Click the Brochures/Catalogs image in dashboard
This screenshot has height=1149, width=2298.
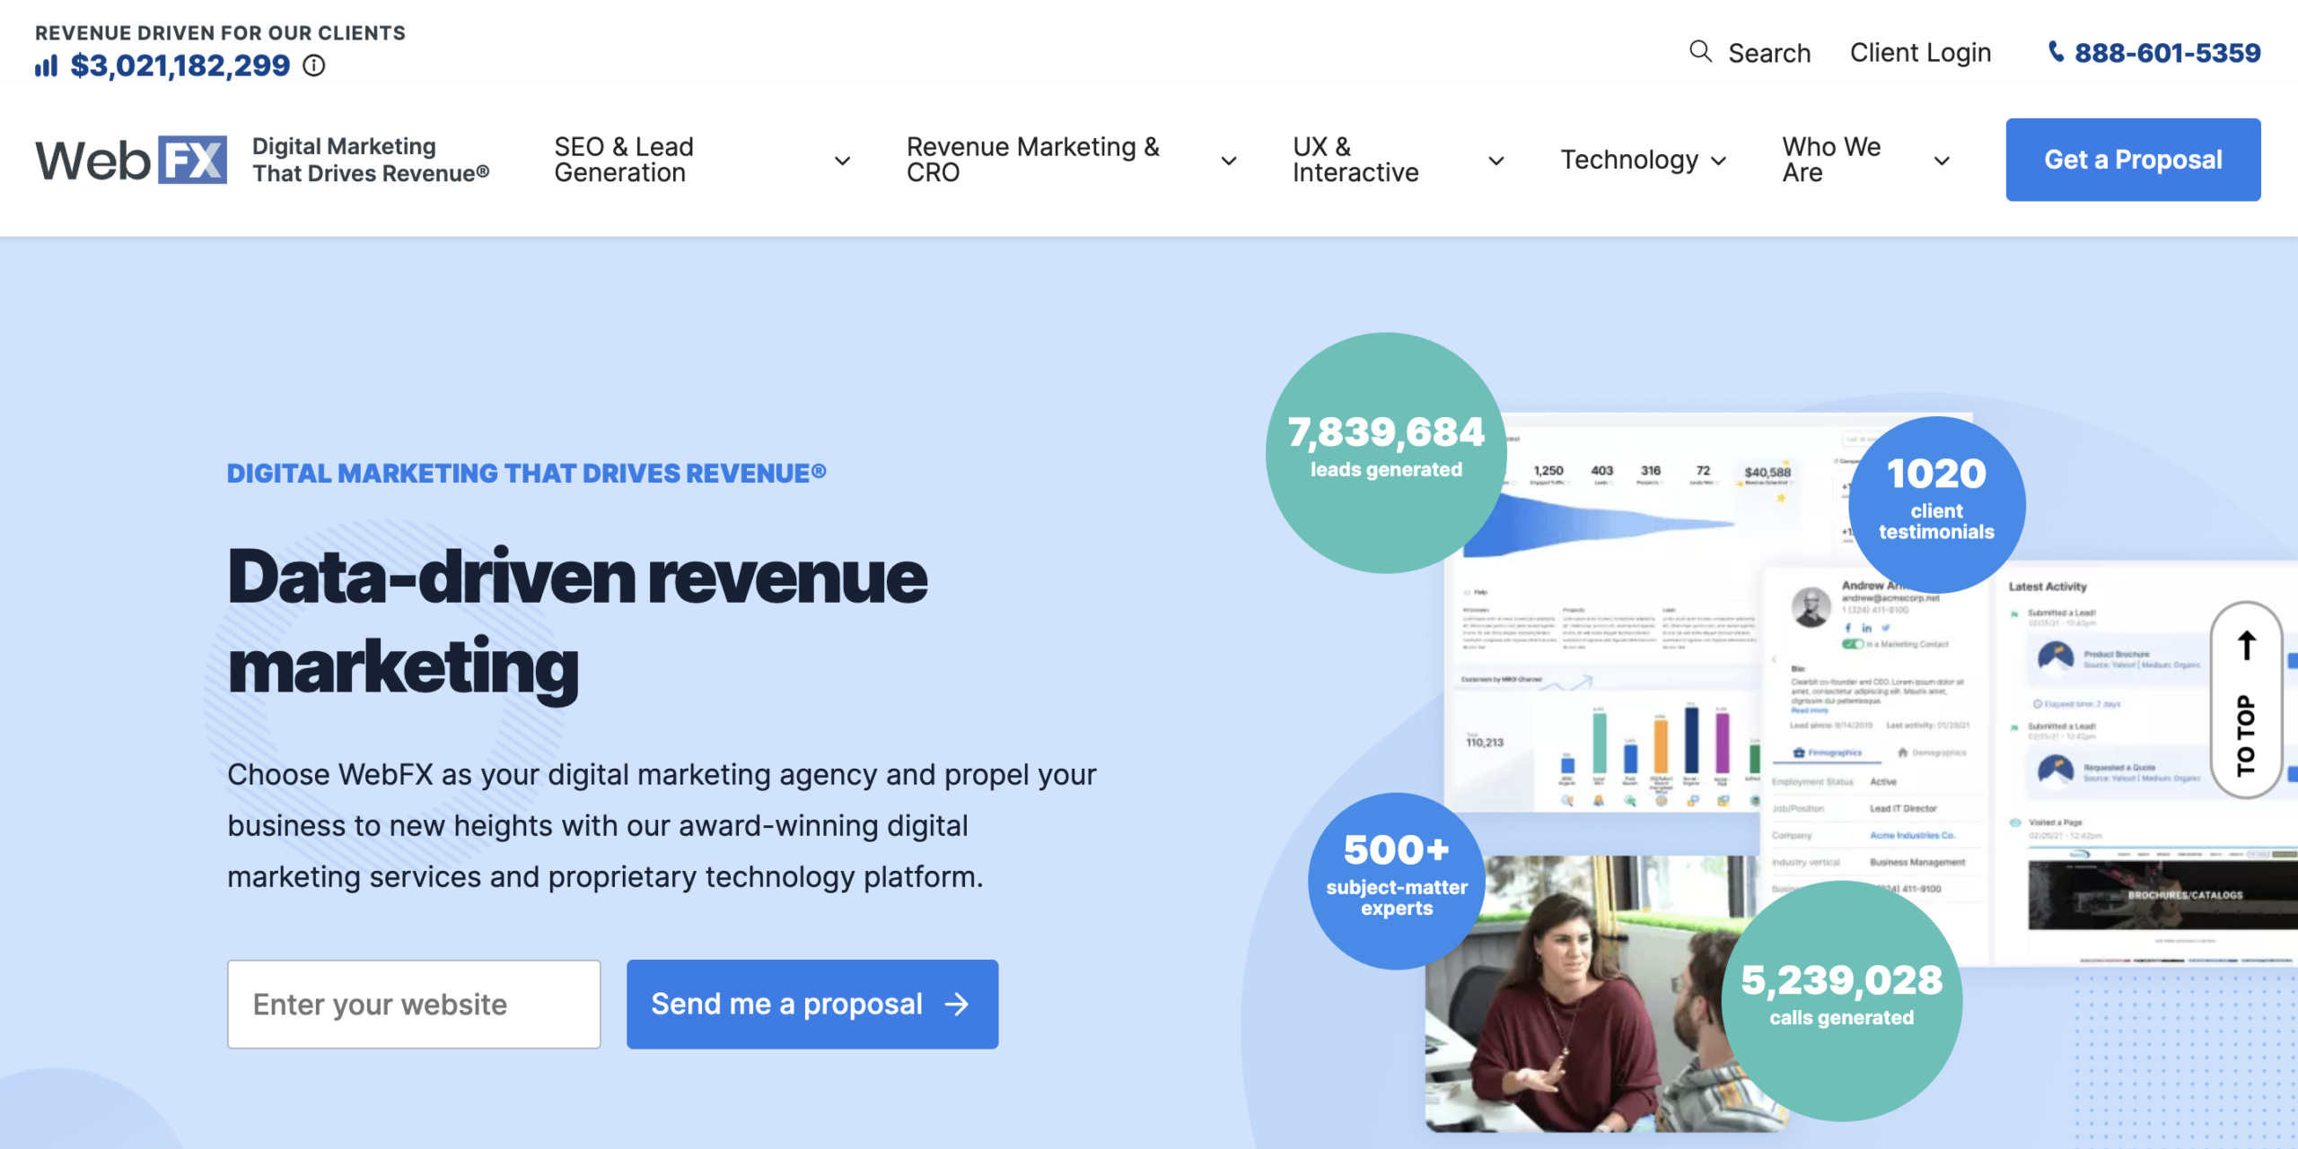point(2162,894)
